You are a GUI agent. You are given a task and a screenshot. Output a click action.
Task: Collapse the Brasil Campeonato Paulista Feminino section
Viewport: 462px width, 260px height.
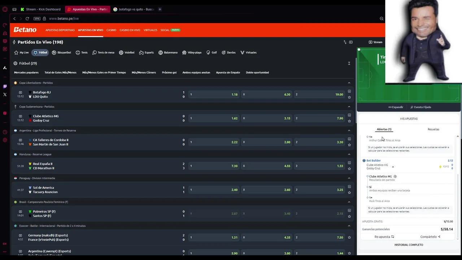(349, 202)
